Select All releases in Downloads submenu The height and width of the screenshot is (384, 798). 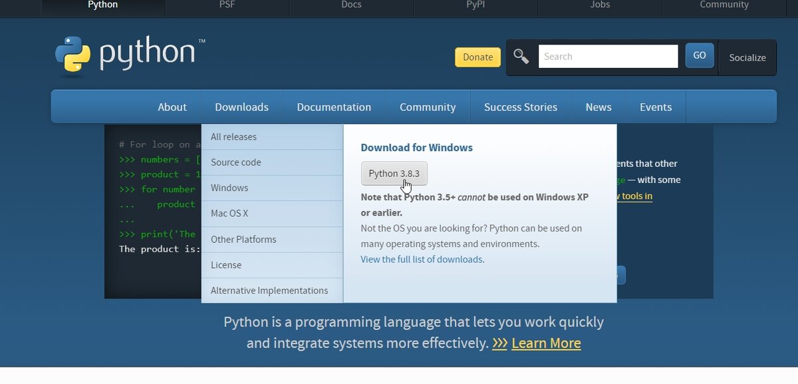[x=272, y=137]
